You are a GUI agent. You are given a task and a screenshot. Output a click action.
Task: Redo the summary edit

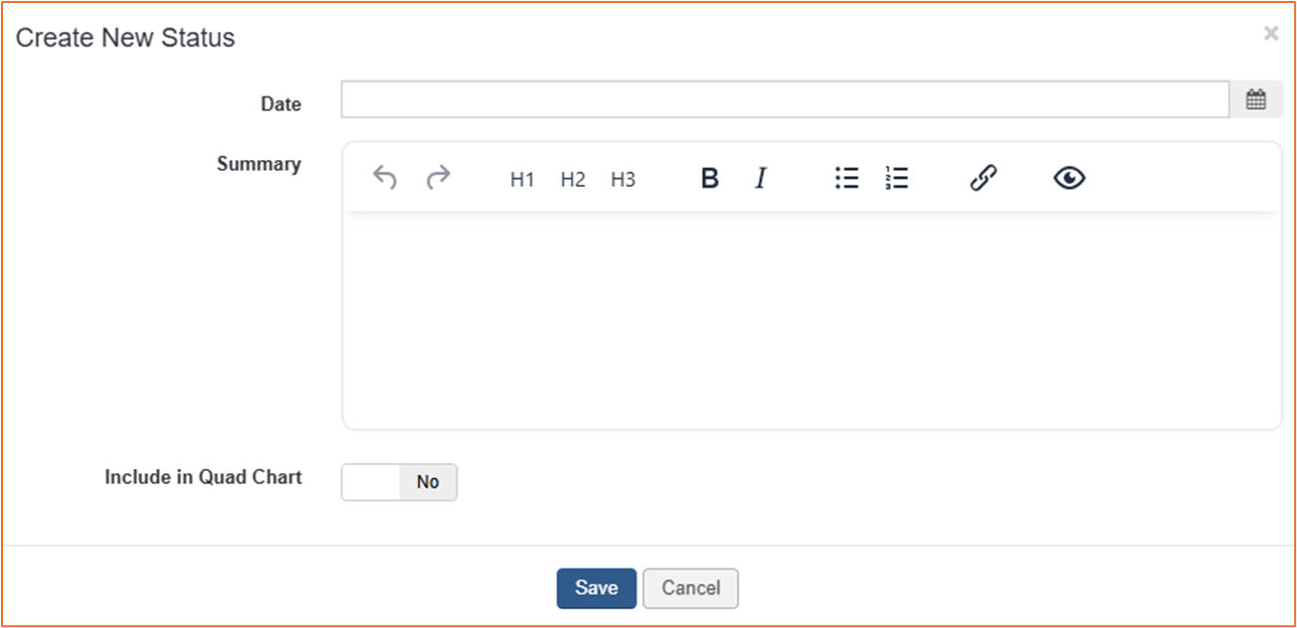point(438,178)
